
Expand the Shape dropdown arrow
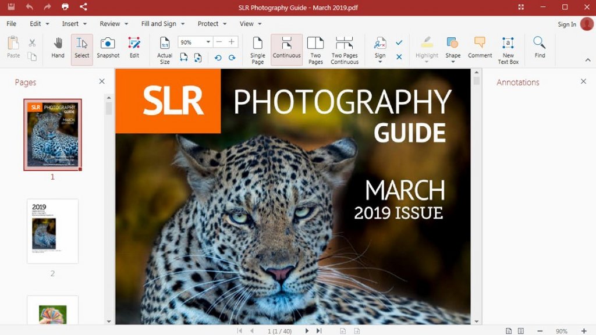click(x=453, y=62)
